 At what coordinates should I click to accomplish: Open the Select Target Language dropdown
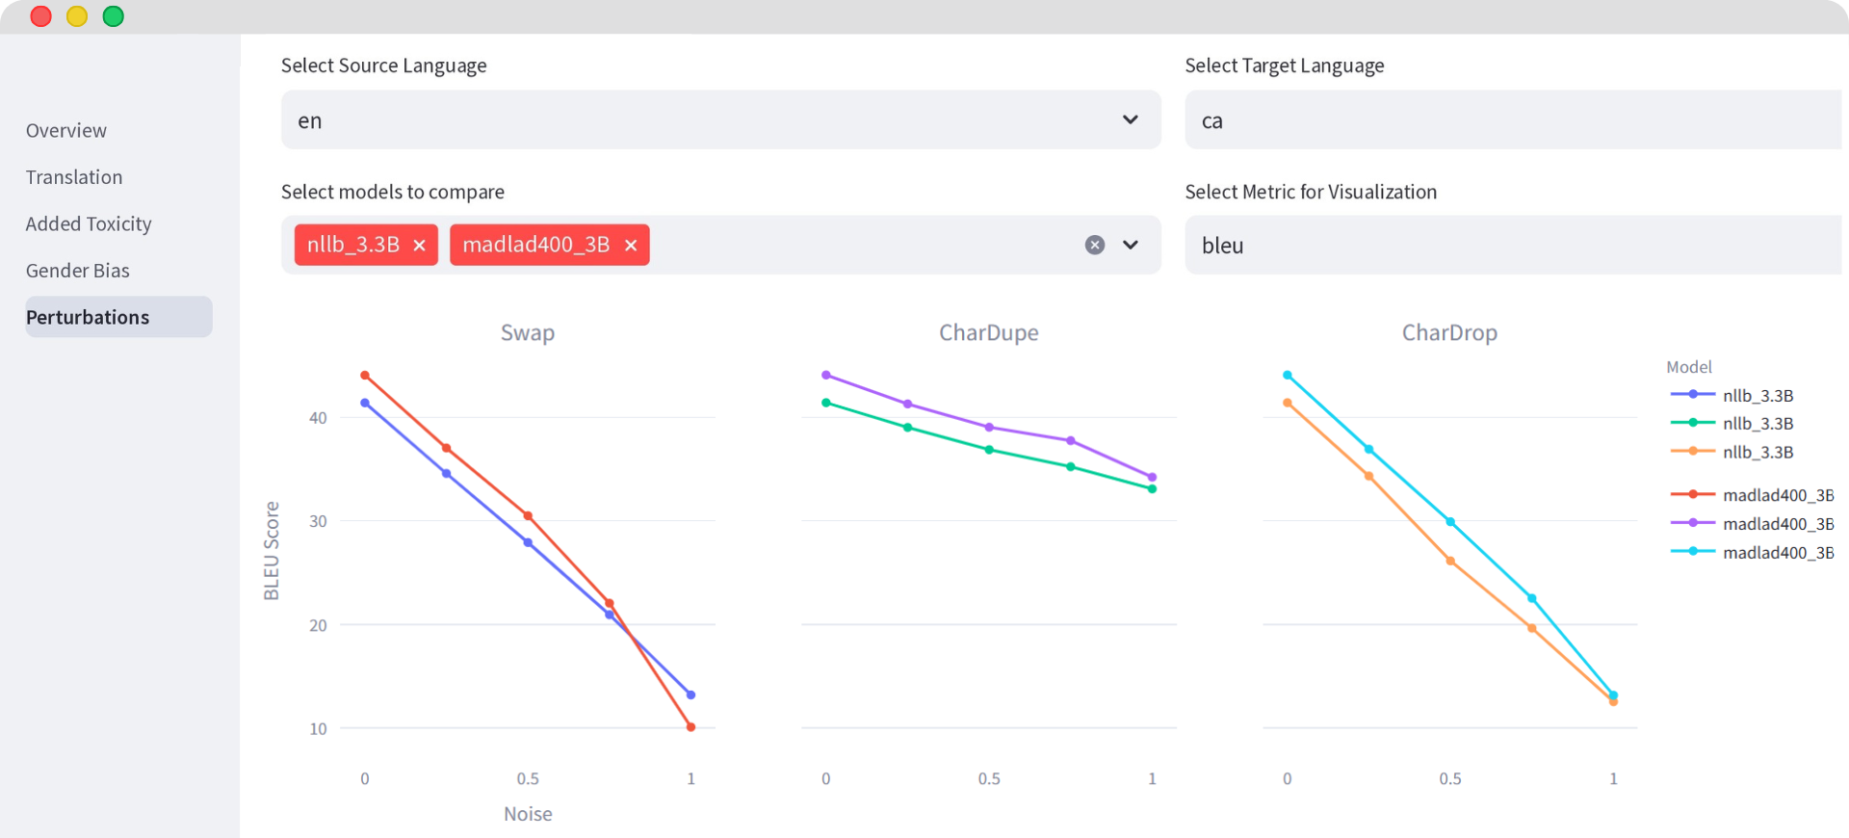(1512, 120)
